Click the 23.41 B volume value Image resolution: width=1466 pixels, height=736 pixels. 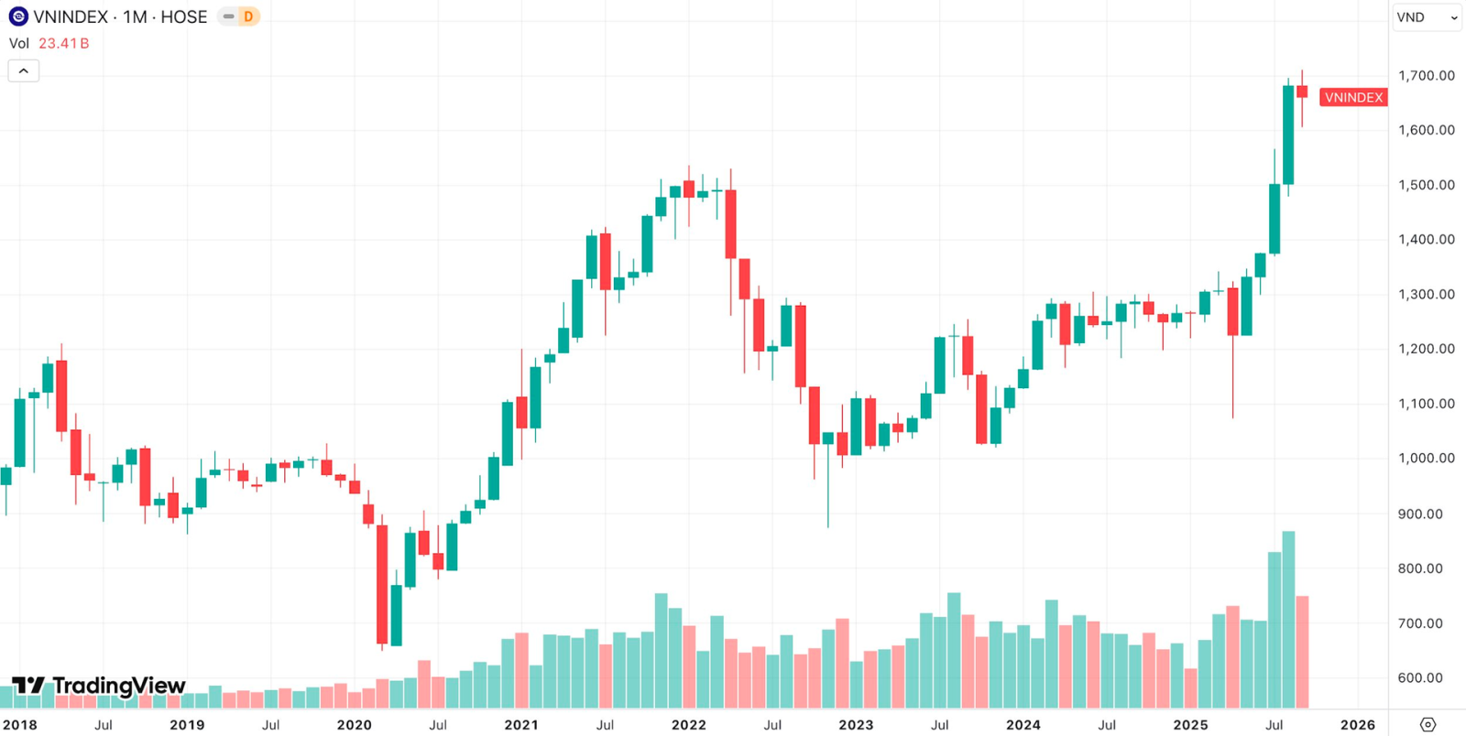pyautogui.click(x=63, y=43)
